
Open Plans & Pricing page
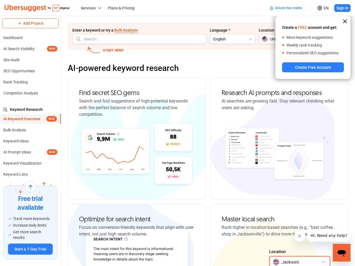121,8
